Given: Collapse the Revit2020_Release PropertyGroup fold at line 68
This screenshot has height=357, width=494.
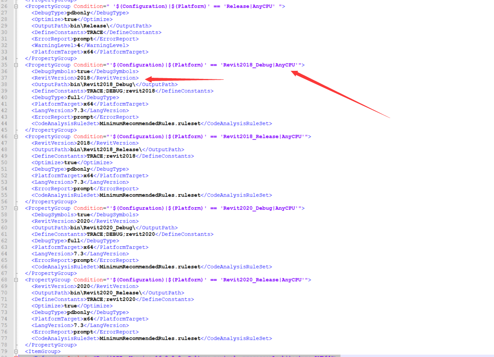Looking at the screenshot, I should [16, 280].
